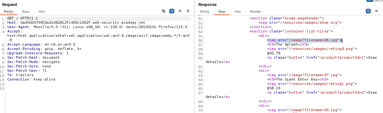Select the Raw tab in Response panel

click(x=222, y=12)
